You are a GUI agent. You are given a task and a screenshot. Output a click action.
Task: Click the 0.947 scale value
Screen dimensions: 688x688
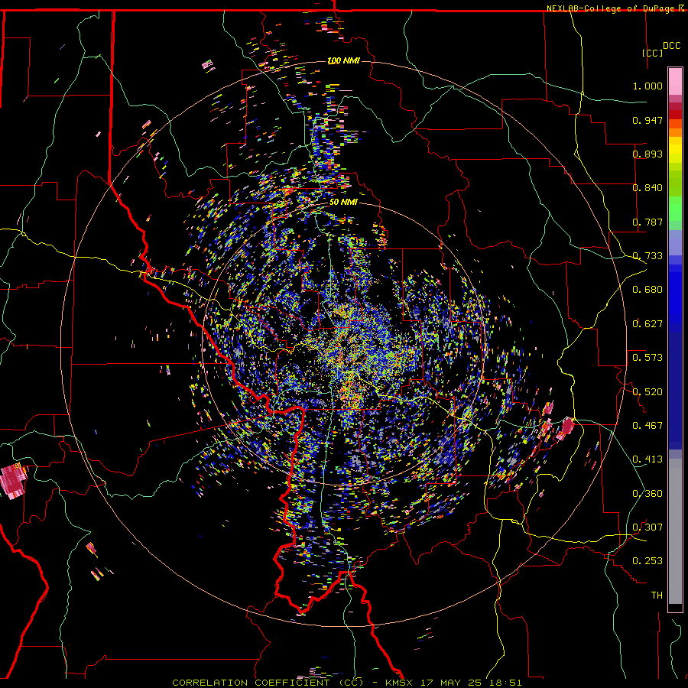click(x=647, y=120)
